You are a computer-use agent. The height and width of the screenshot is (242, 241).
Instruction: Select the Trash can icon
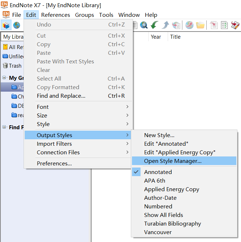tap(5, 66)
